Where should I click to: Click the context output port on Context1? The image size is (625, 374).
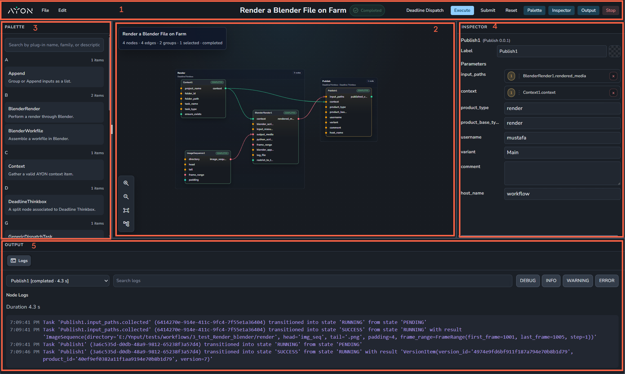pyautogui.click(x=226, y=88)
